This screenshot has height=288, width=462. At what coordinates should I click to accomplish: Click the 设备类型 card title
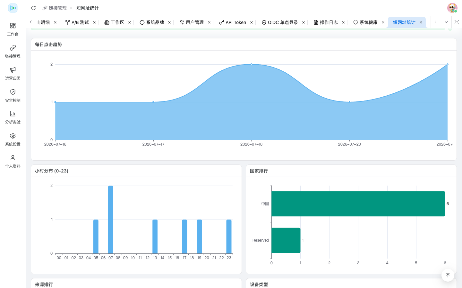[259, 284]
